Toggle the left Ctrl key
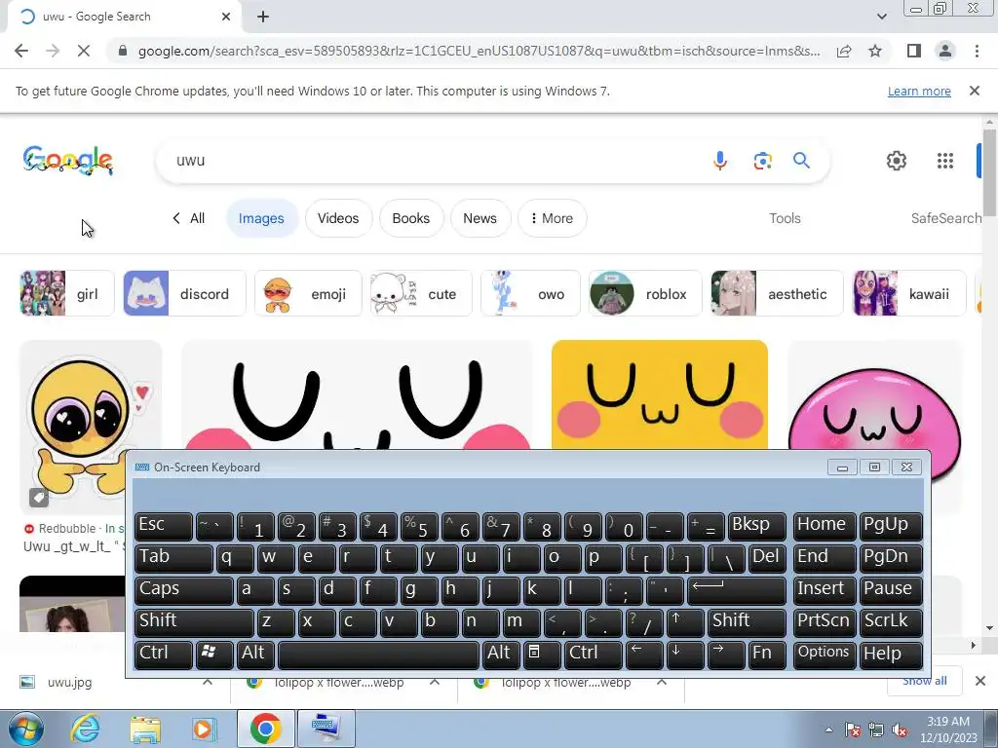Viewport: 998px width, 748px height. (x=164, y=654)
